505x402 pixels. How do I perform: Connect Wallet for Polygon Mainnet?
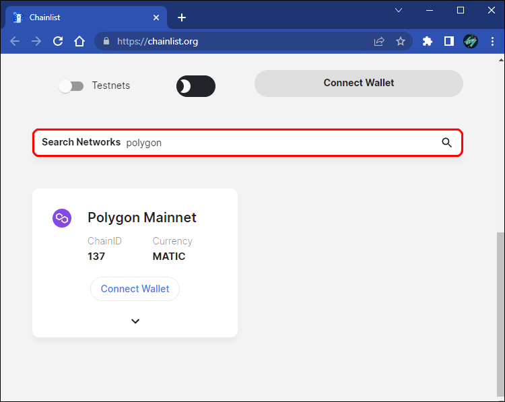tap(135, 289)
